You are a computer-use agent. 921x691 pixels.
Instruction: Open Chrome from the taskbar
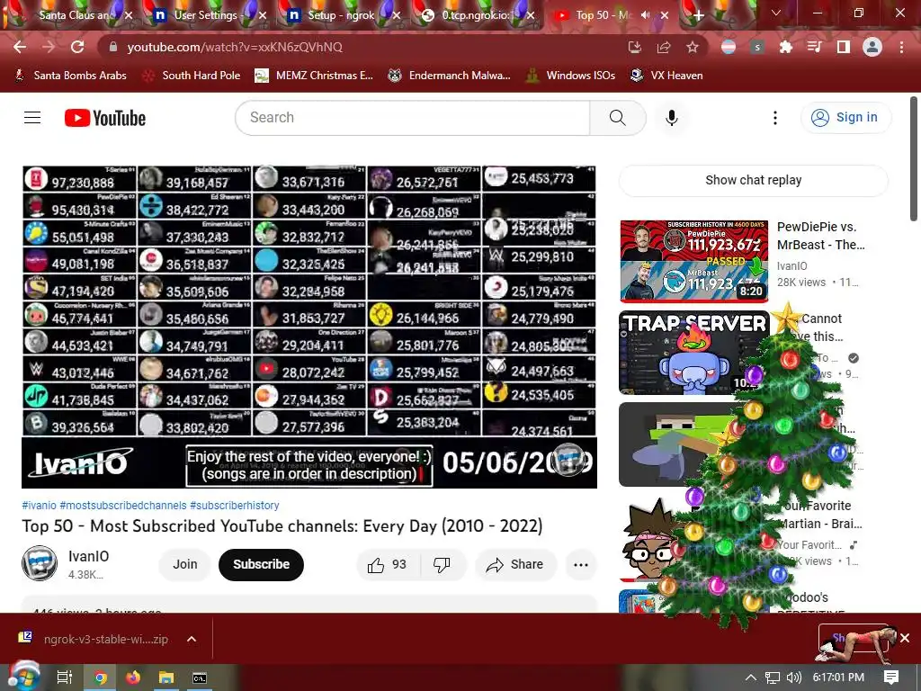pos(101,678)
